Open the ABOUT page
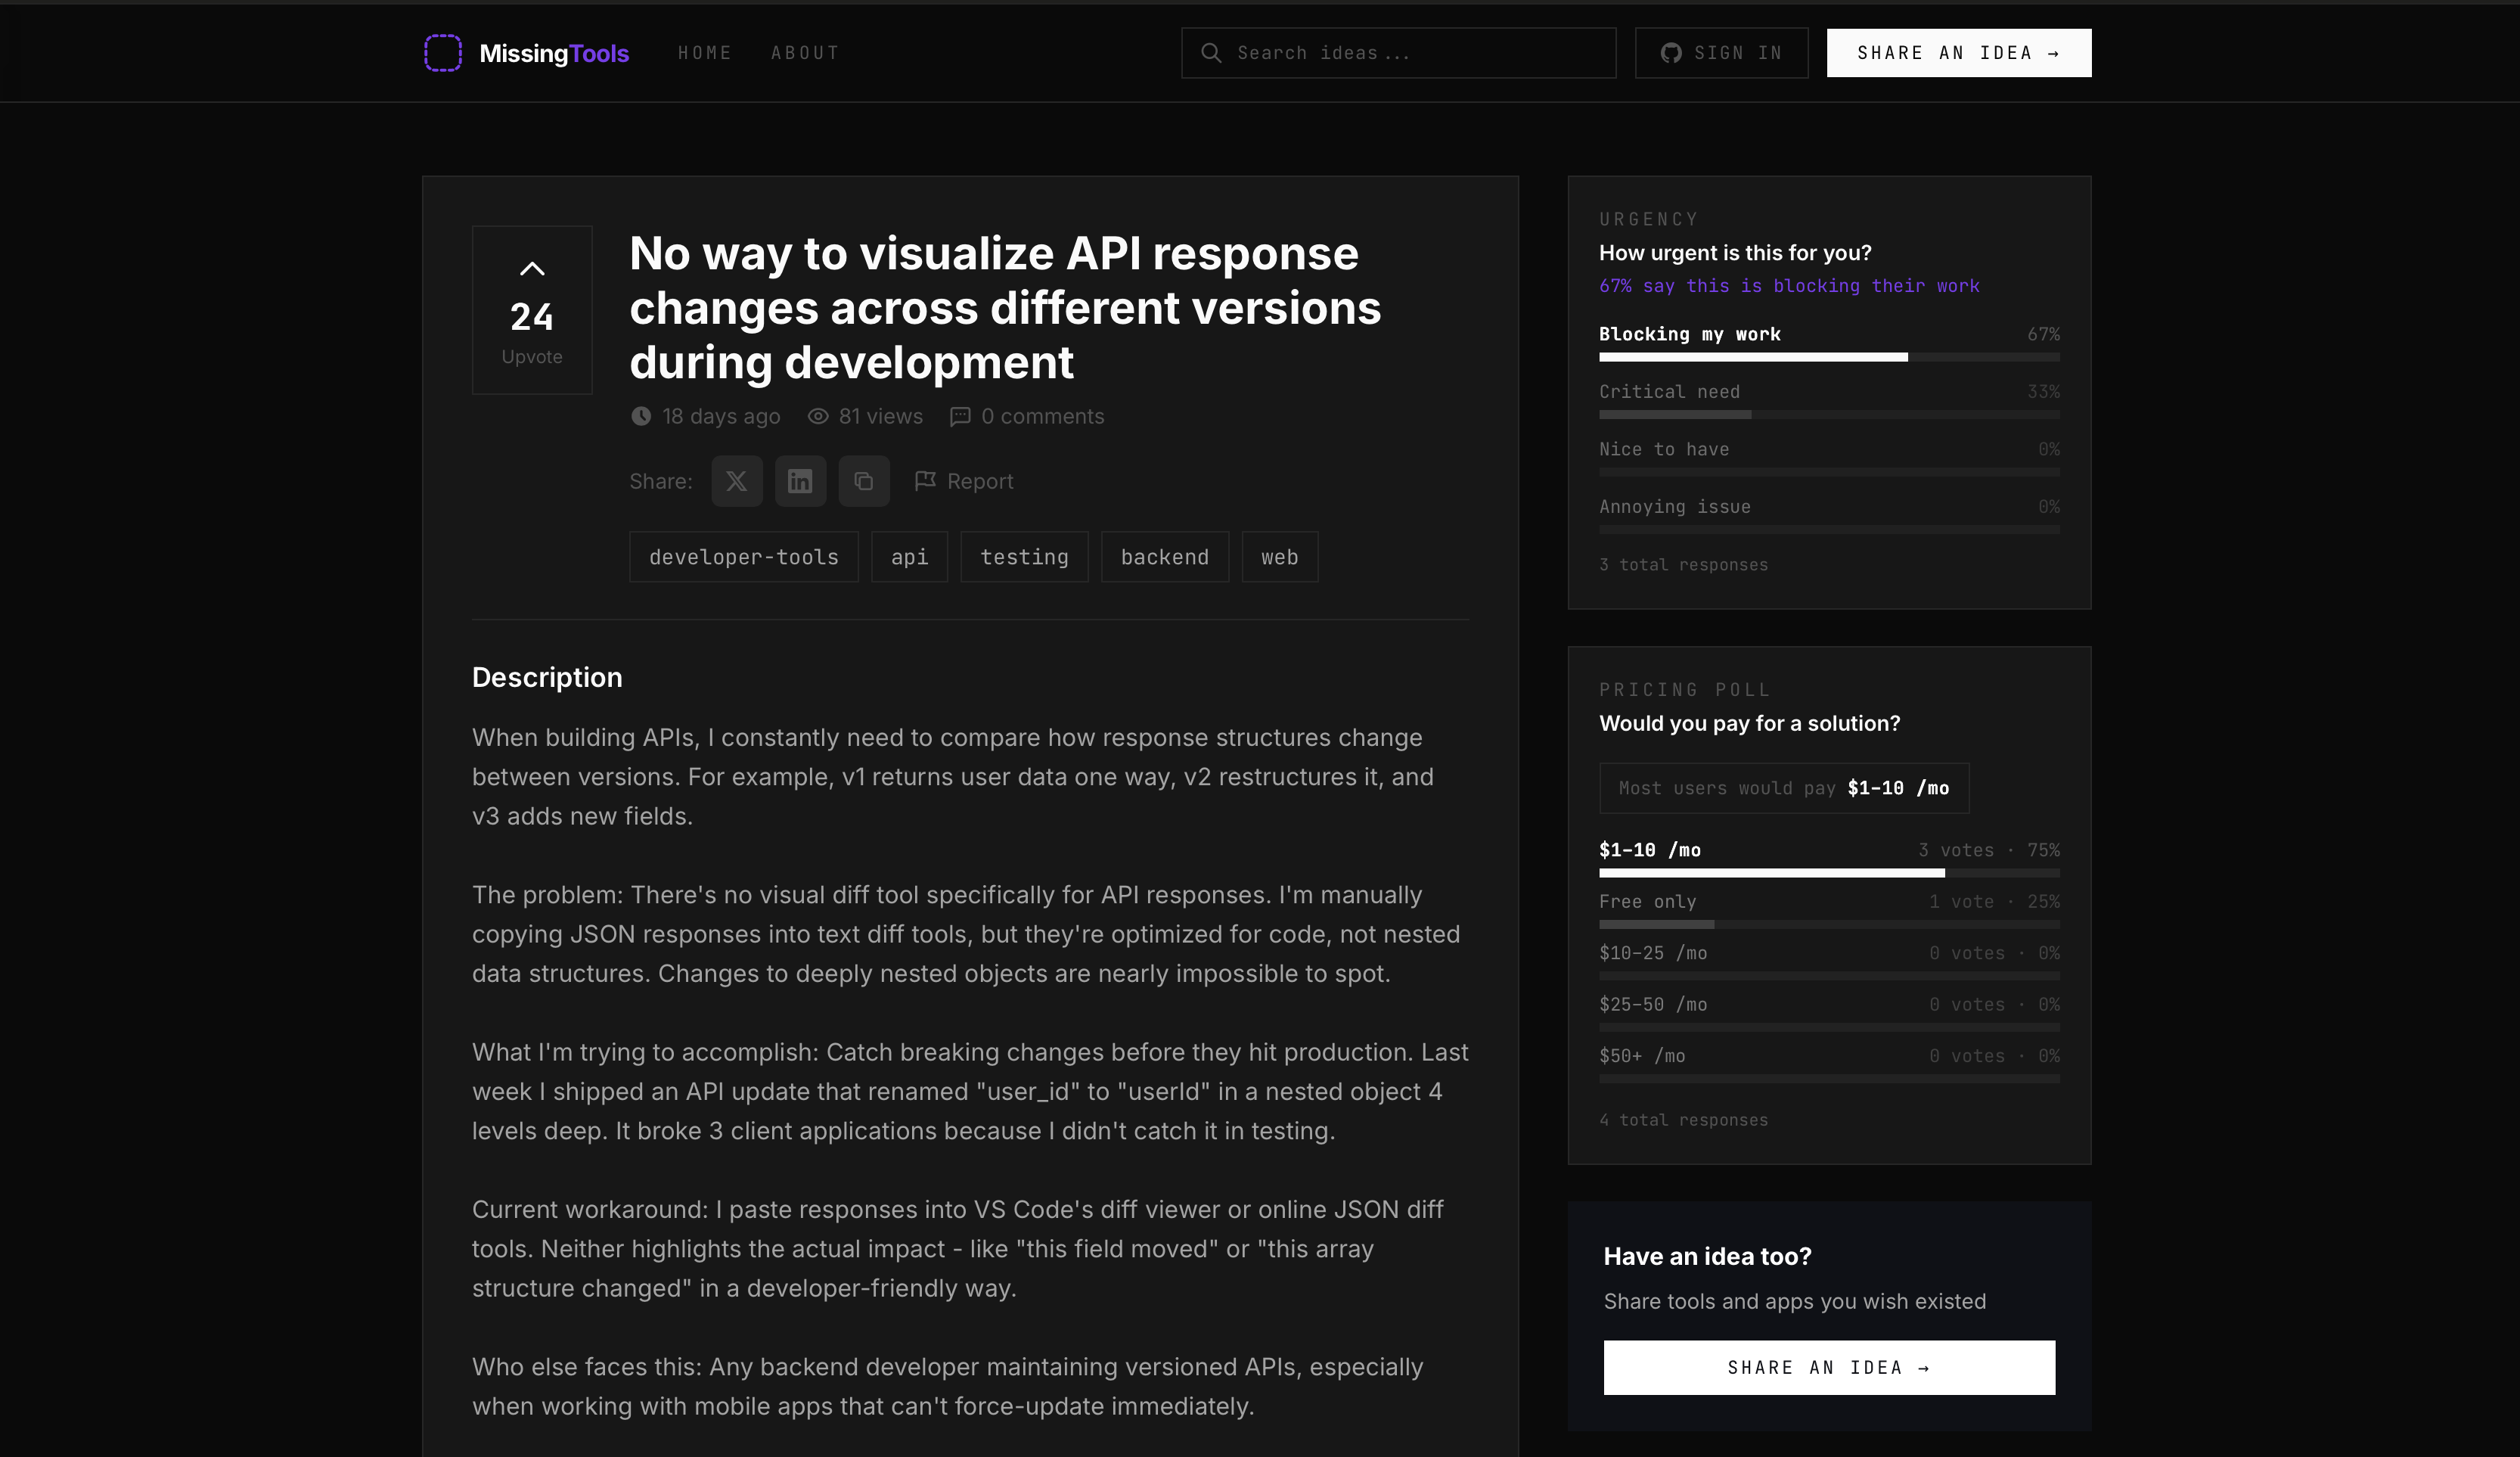Image resolution: width=2520 pixels, height=1457 pixels. coord(805,52)
